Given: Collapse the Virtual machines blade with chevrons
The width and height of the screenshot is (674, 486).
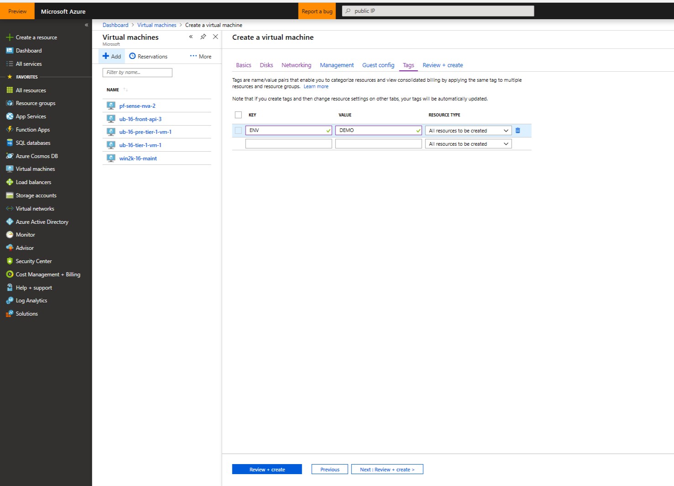Looking at the screenshot, I should coord(191,37).
